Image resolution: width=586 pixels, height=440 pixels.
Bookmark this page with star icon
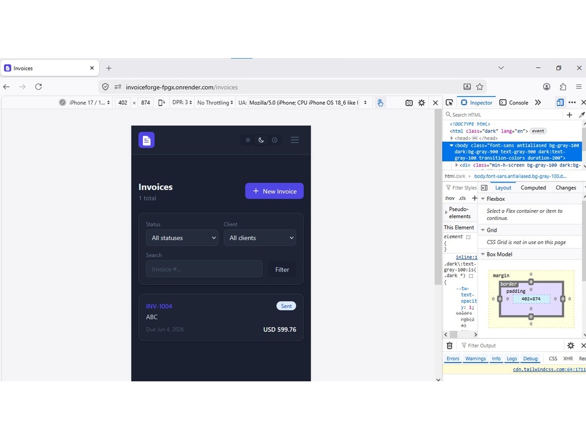(x=480, y=87)
